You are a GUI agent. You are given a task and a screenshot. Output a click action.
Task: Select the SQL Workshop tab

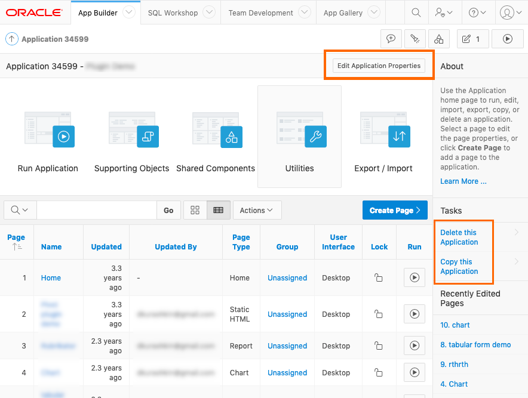(x=173, y=13)
